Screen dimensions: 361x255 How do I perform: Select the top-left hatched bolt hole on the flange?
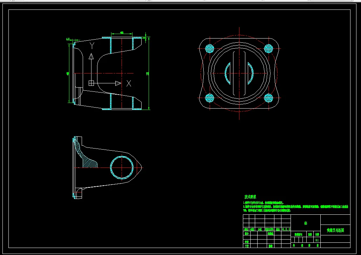(210, 49)
